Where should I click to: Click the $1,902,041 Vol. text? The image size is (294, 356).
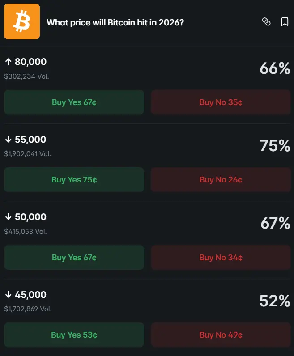click(27, 154)
